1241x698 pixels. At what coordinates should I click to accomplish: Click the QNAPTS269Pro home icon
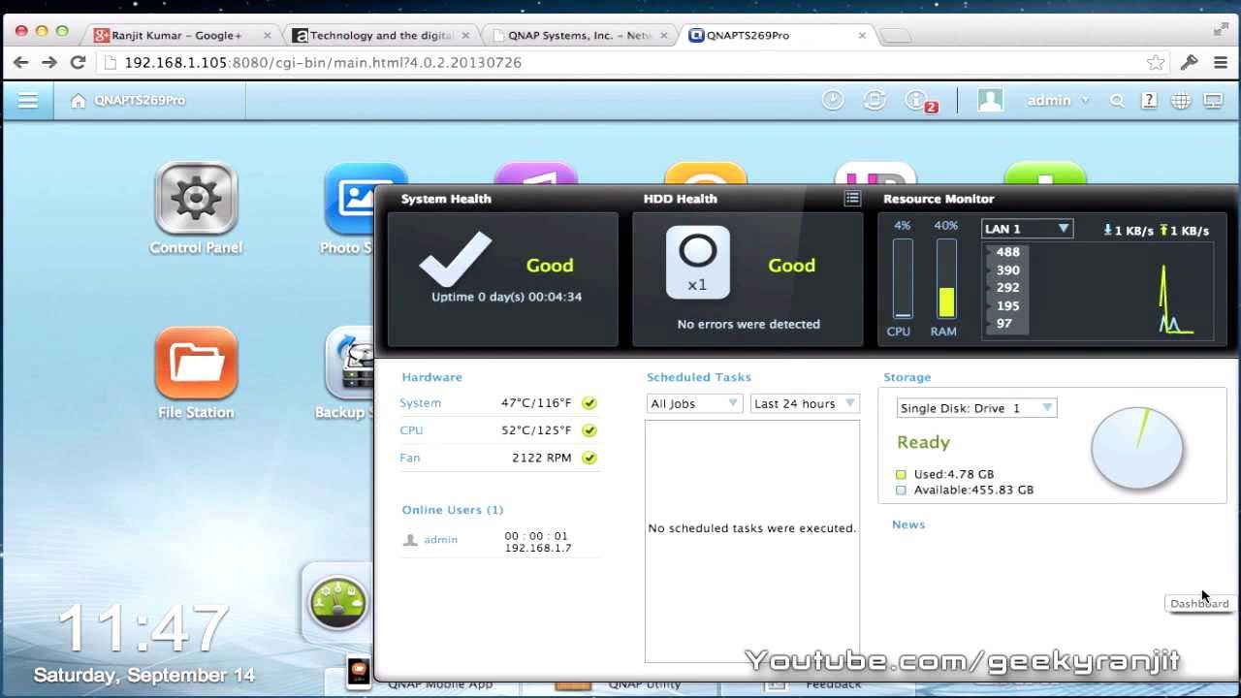(79, 100)
